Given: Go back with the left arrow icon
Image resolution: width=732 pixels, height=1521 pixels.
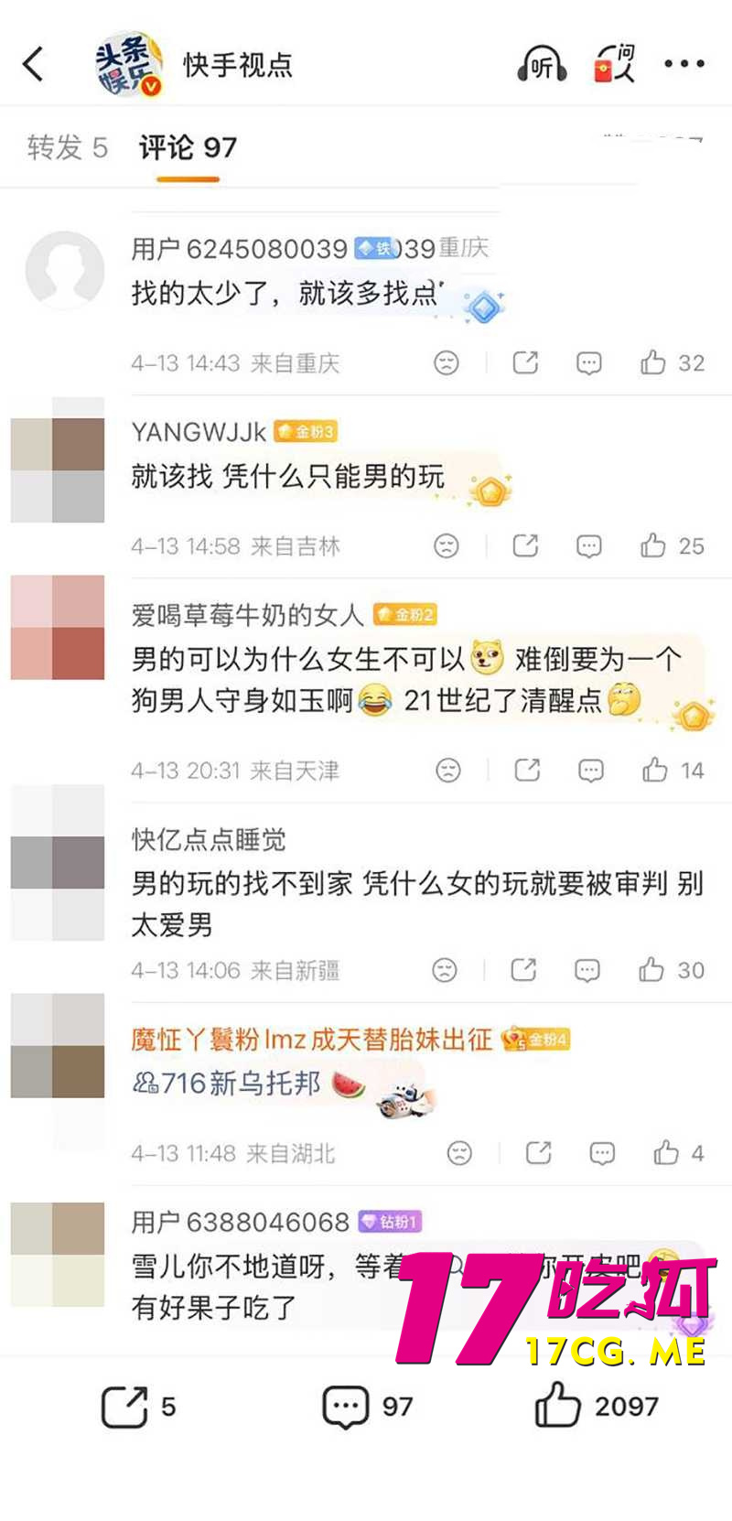Looking at the screenshot, I should [x=33, y=64].
